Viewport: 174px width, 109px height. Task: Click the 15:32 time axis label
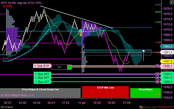pyautogui.click(x=97, y=103)
